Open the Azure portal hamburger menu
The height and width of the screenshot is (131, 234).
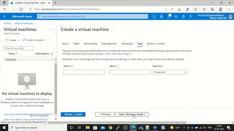pos(4,16)
